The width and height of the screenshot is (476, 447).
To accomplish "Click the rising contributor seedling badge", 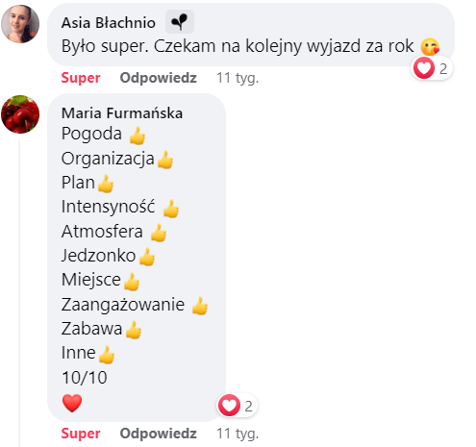I will pyautogui.click(x=180, y=22).
